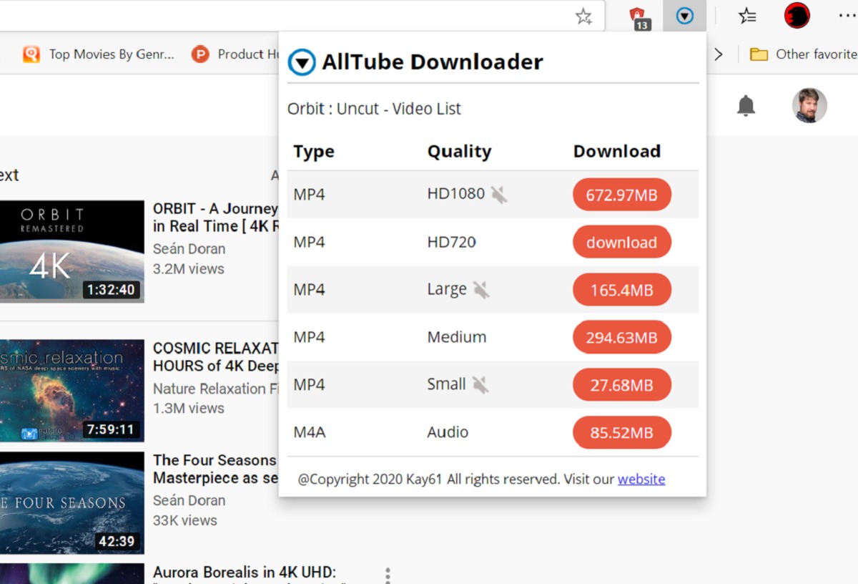Download the Medium MP4 294.63MB

[621, 337]
